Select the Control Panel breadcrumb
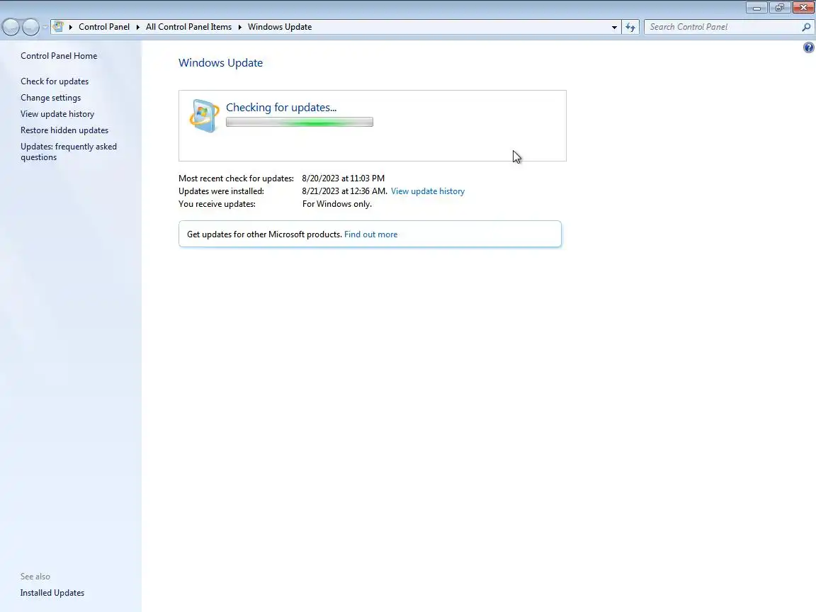Image resolution: width=816 pixels, height=612 pixels. pyautogui.click(x=104, y=27)
